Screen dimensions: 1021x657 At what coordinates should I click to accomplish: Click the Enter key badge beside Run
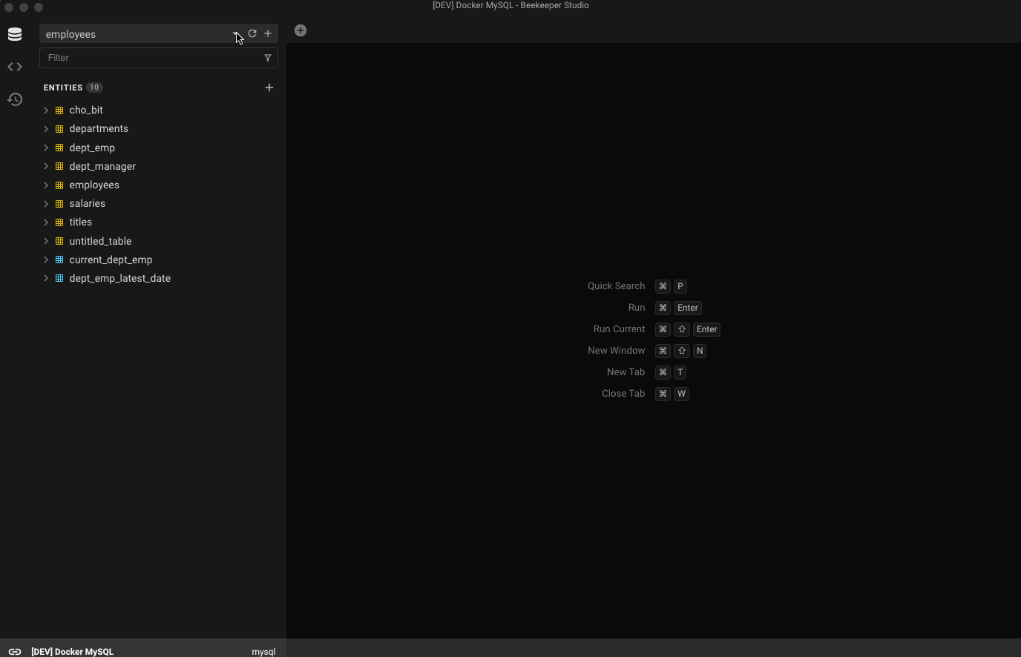point(688,308)
